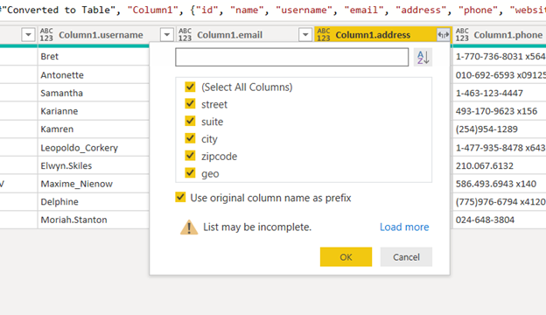The height and width of the screenshot is (315, 546).
Task: Open the Column1.email filter dropdown
Action: pyautogui.click(x=305, y=35)
